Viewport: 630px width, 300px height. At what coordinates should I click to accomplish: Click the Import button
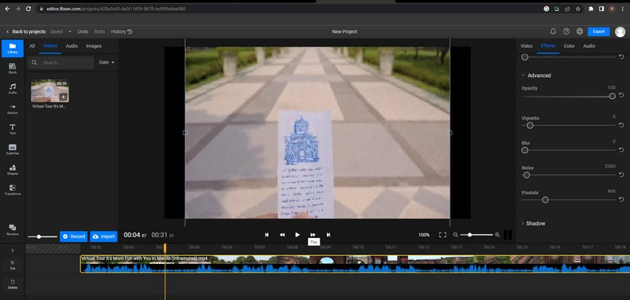point(104,236)
